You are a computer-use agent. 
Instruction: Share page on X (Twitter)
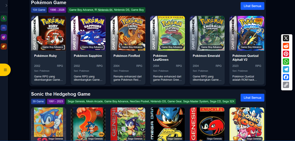[x=286, y=38]
